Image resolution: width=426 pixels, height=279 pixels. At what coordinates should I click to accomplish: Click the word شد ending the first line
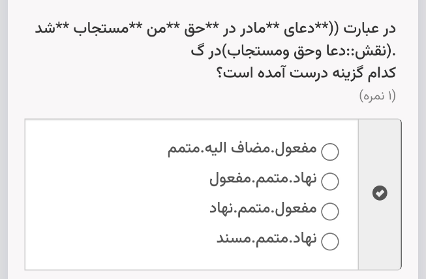[46, 28]
